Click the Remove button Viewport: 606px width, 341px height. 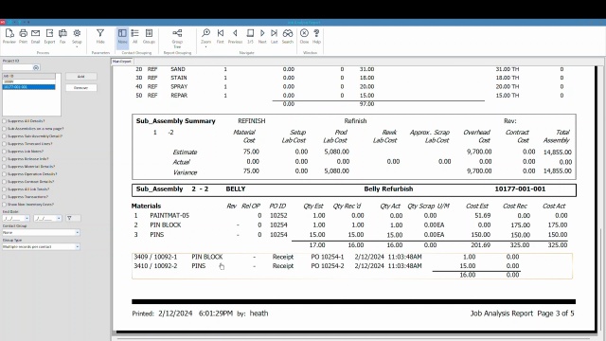click(80, 88)
